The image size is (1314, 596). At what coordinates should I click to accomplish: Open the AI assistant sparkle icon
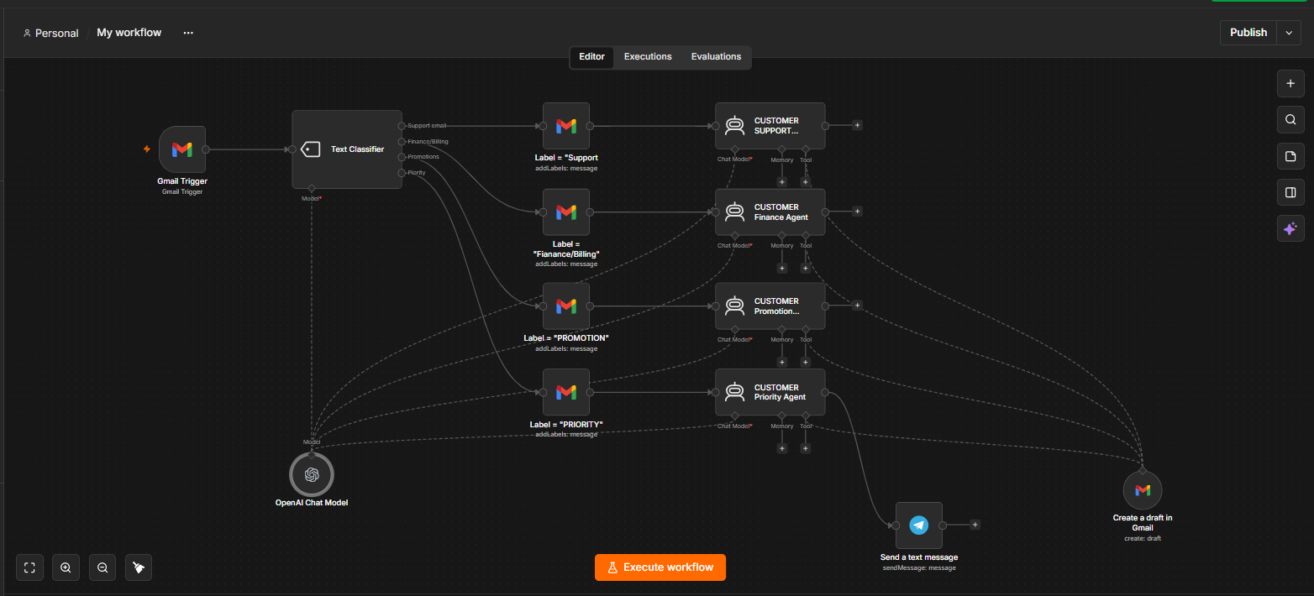[1290, 228]
